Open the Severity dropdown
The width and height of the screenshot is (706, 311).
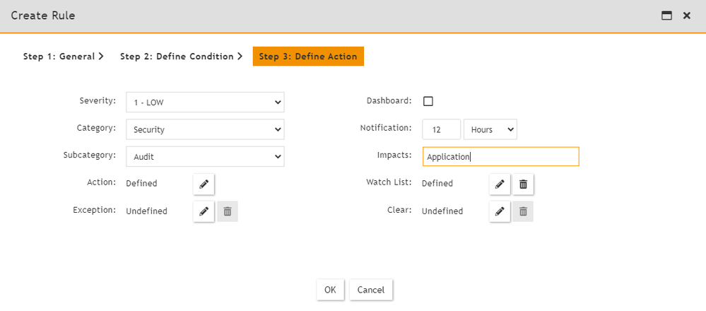205,102
